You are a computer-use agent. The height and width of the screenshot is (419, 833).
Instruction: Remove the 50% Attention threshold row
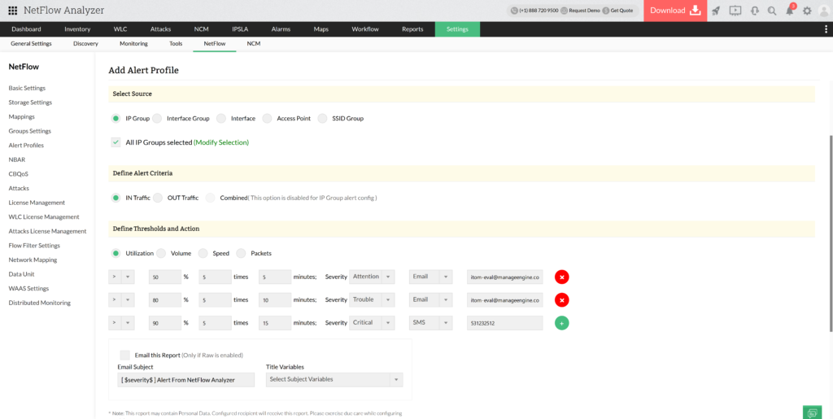[561, 277]
